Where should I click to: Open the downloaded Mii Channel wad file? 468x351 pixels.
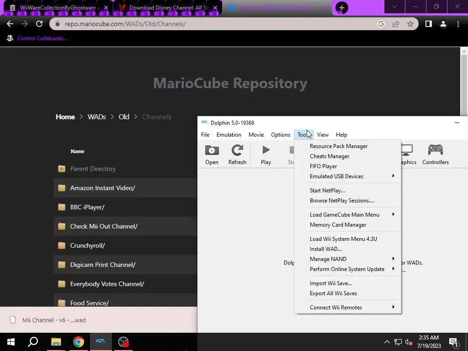(x=54, y=320)
